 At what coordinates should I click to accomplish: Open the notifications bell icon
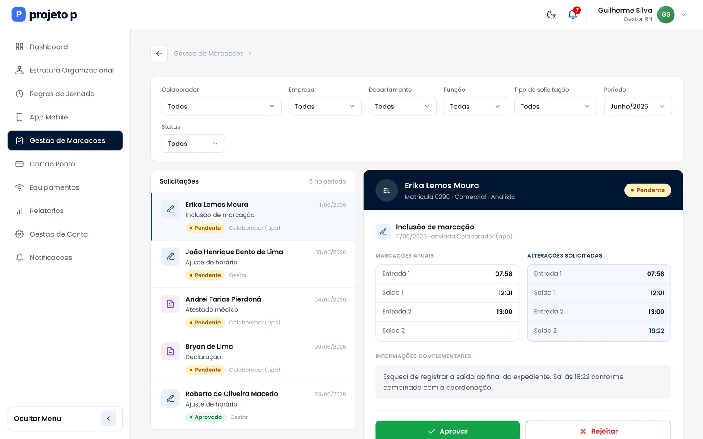tap(573, 14)
